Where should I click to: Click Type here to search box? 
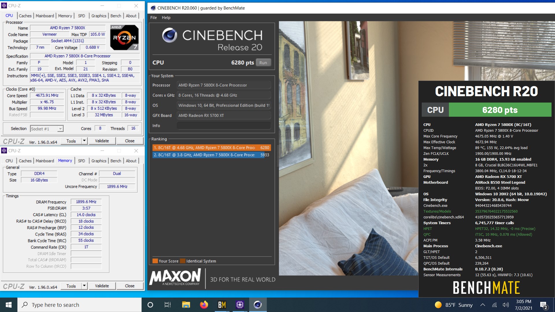click(80, 305)
